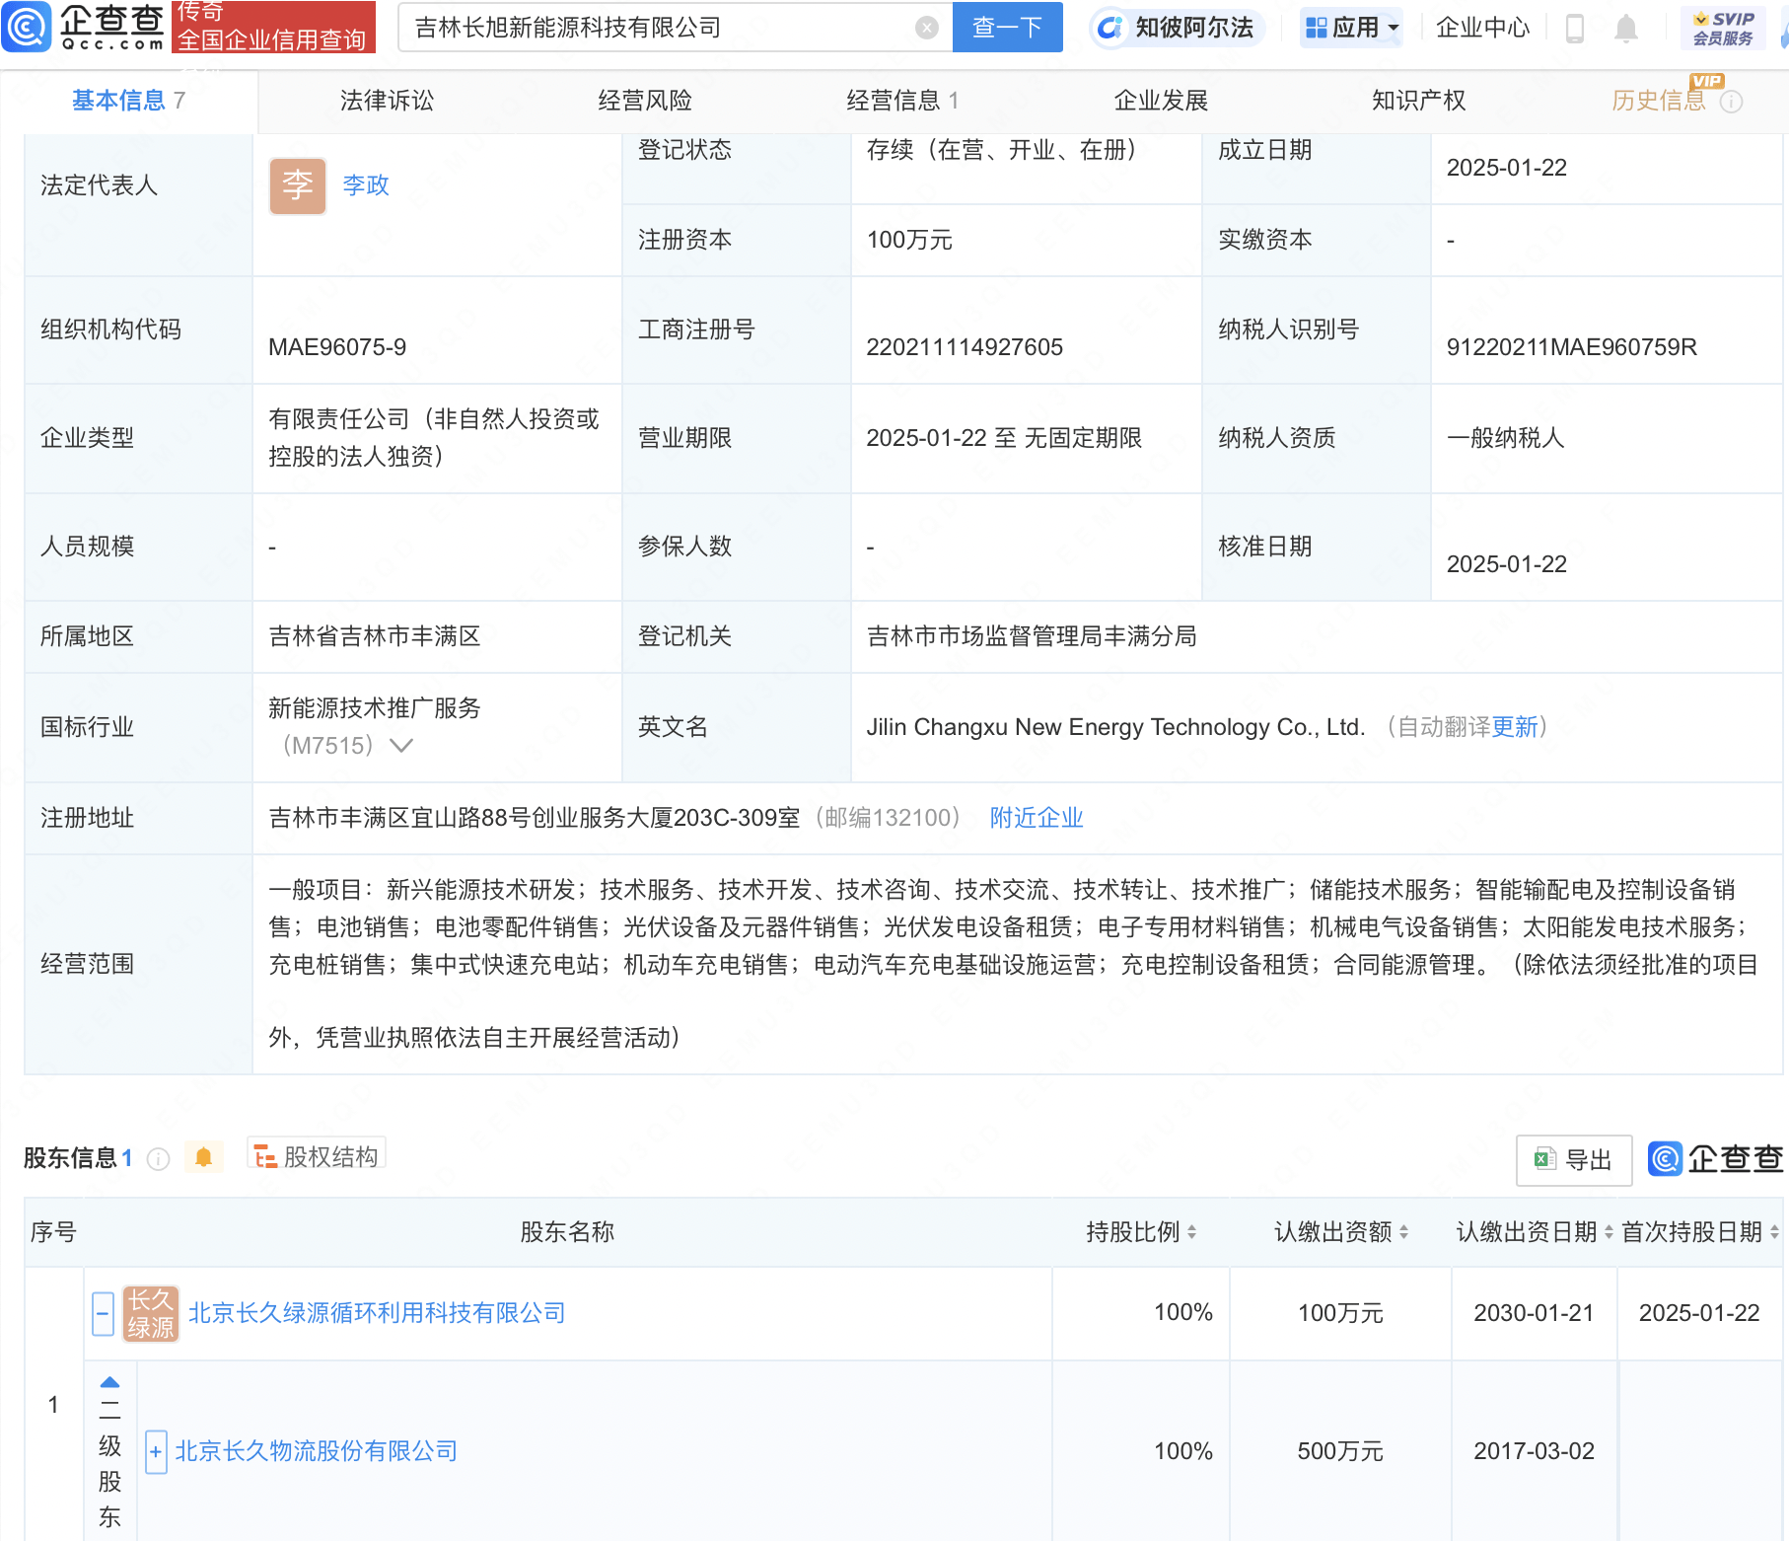Click info icon next to 股东信息

point(158,1158)
